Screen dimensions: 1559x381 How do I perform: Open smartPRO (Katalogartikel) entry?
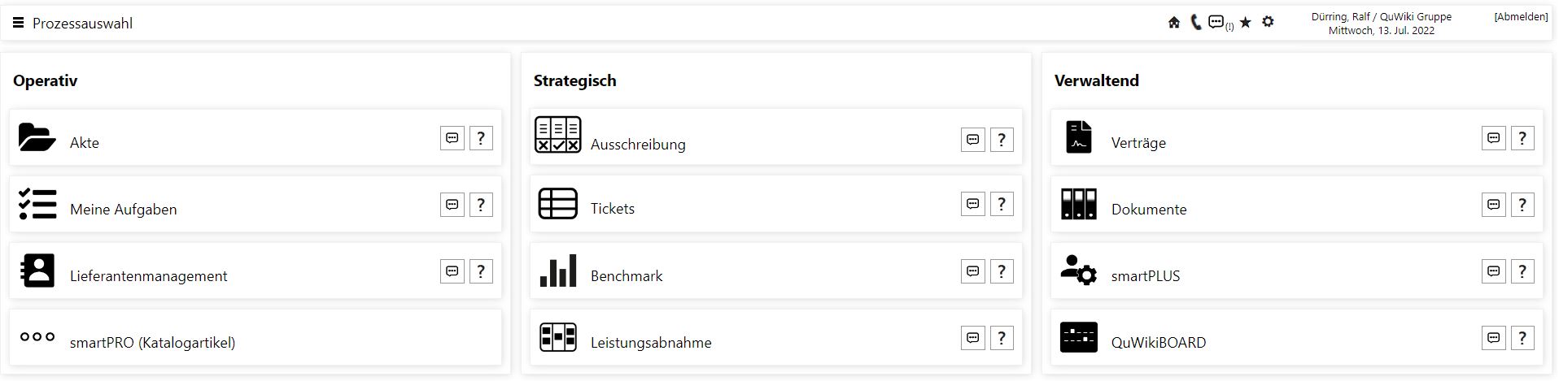click(x=255, y=338)
